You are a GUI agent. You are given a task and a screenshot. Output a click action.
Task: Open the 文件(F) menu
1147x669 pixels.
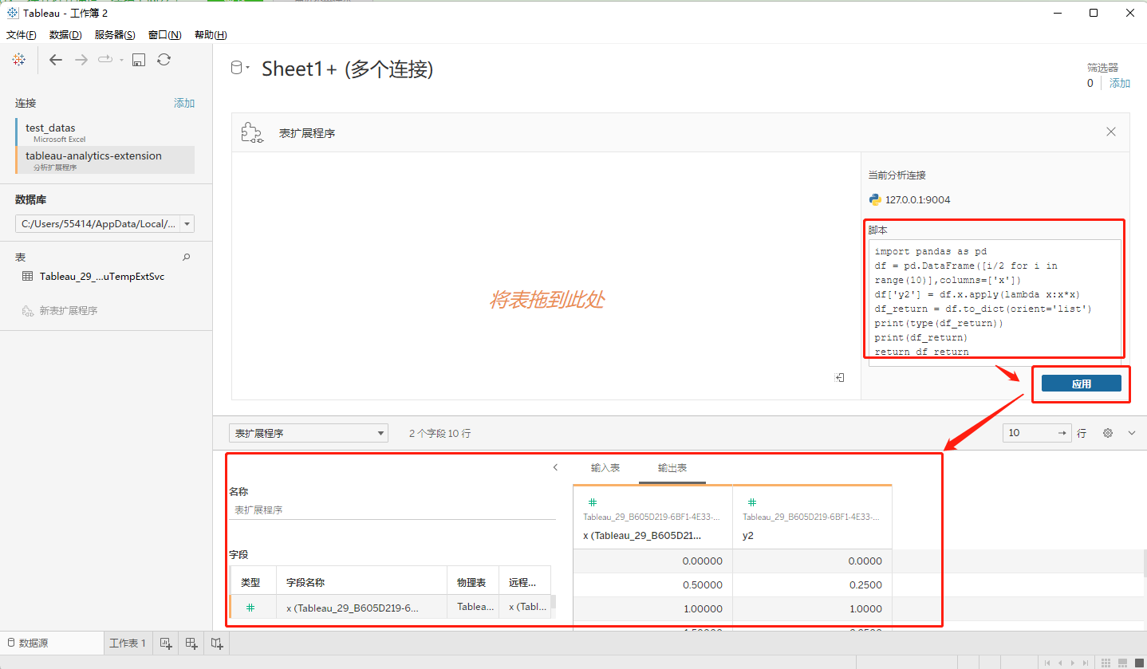click(x=22, y=35)
